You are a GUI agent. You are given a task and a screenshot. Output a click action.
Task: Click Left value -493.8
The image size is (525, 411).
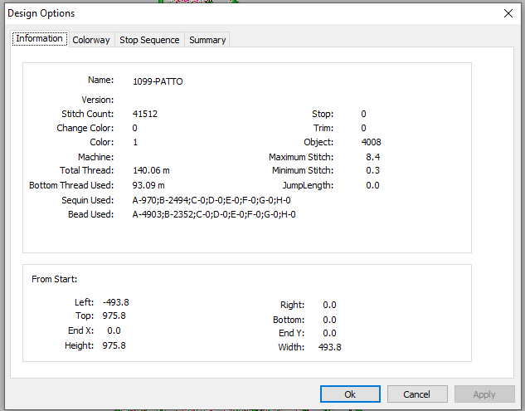point(115,302)
